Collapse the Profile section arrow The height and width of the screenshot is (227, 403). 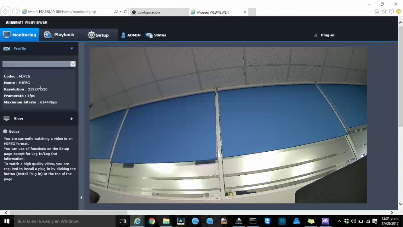click(x=72, y=49)
